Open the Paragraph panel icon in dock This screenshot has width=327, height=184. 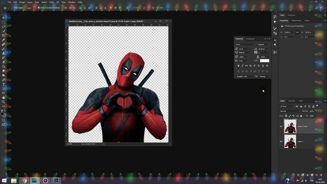275,45
